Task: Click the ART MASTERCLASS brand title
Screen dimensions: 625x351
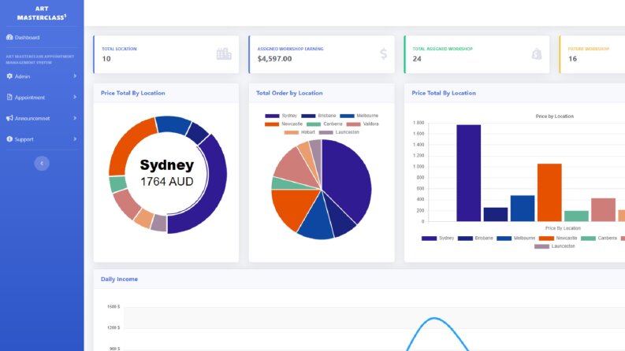Action: 42,13
